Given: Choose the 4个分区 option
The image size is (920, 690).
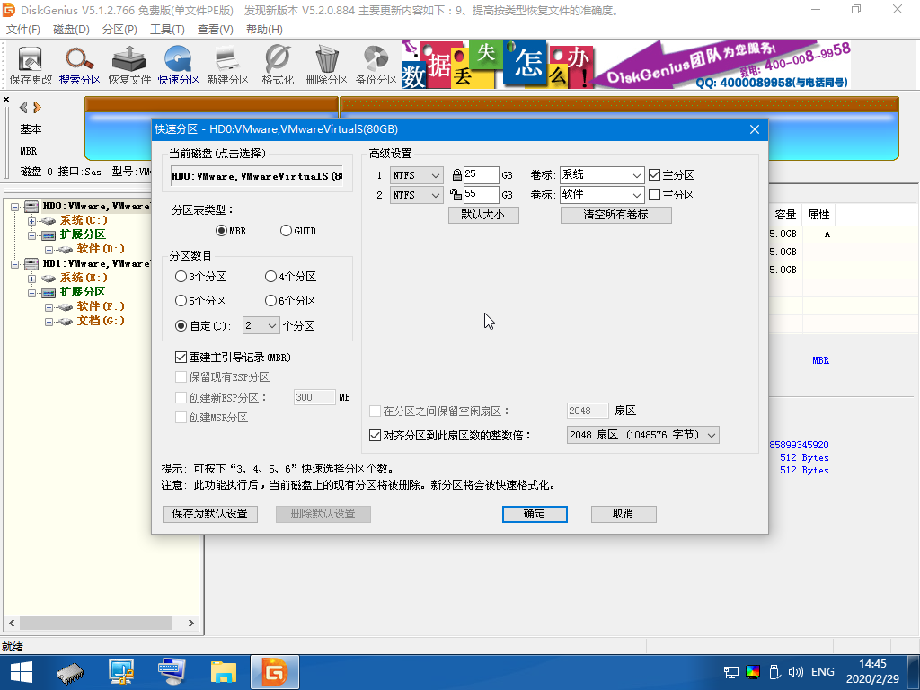Looking at the screenshot, I should pyautogui.click(x=270, y=277).
